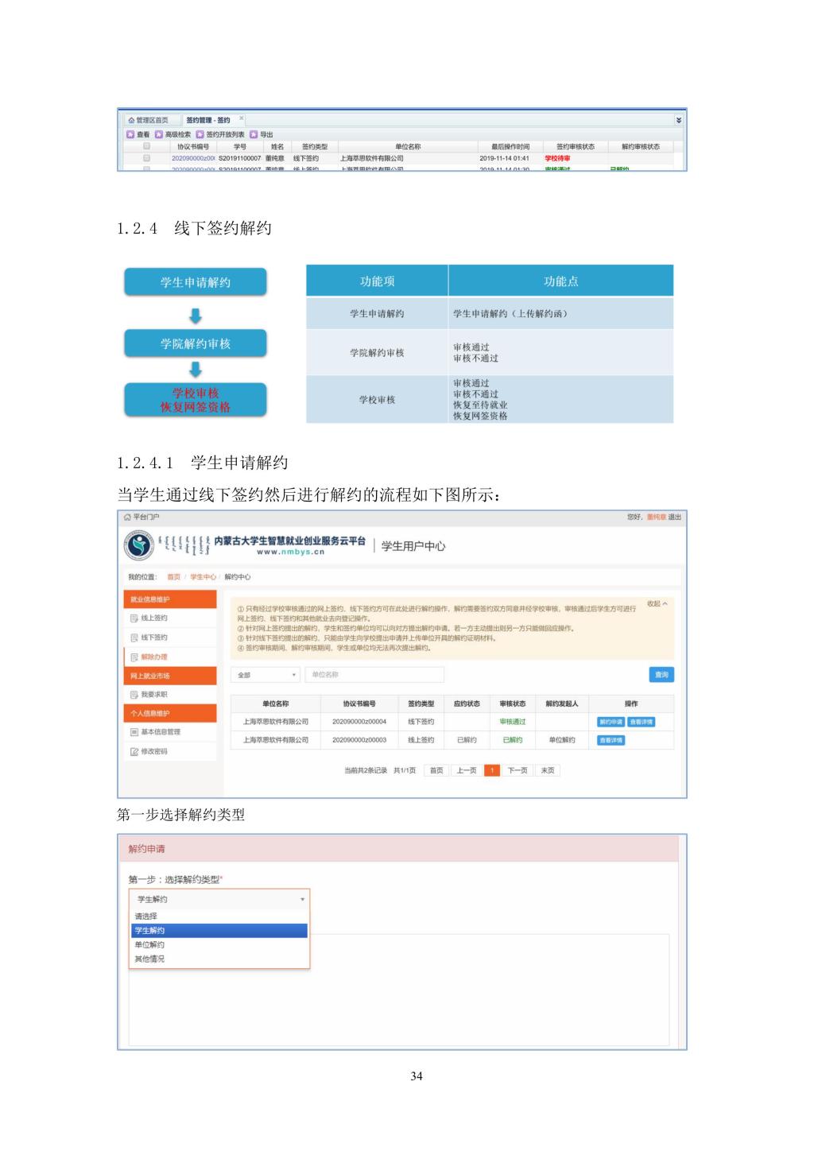The height and width of the screenshot is (1151, 814).
Task: Go to 下一页 in pagination
Action: coord(517,770)
